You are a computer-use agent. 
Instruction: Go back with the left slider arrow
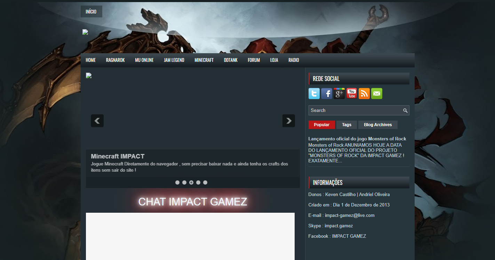[x=97, y=121]
